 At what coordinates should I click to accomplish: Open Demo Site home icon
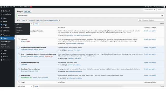(x=5, y=7)
